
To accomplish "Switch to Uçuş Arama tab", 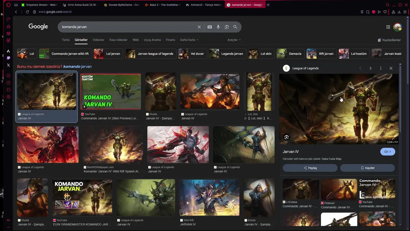I will click(x=152, y=40).
